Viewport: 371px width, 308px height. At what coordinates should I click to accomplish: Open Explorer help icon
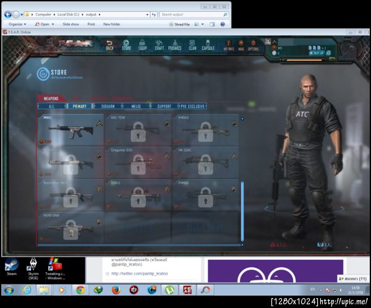pyautogui.click(x=223, y=24)
